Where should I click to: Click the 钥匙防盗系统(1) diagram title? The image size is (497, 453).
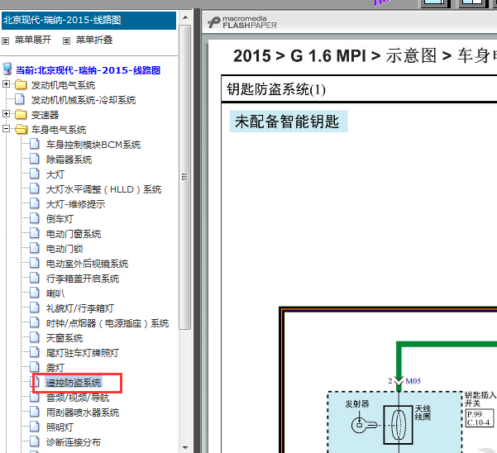click(276, 89)
